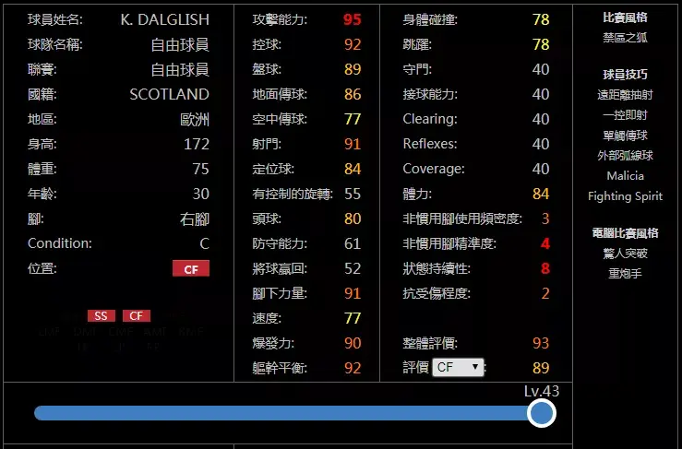
Task: Click the nationality value SCOTLAND
Action: (x=169, y=94)
